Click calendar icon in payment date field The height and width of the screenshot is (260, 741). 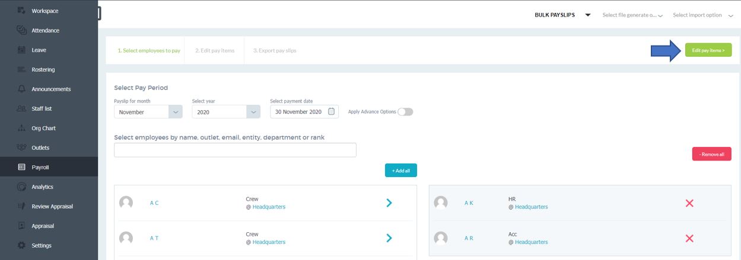click(332, 111)
